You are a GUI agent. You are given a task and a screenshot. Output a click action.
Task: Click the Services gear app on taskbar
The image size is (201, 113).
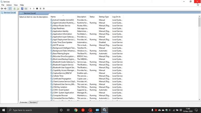pyautogui.click(x=105, y=110)
